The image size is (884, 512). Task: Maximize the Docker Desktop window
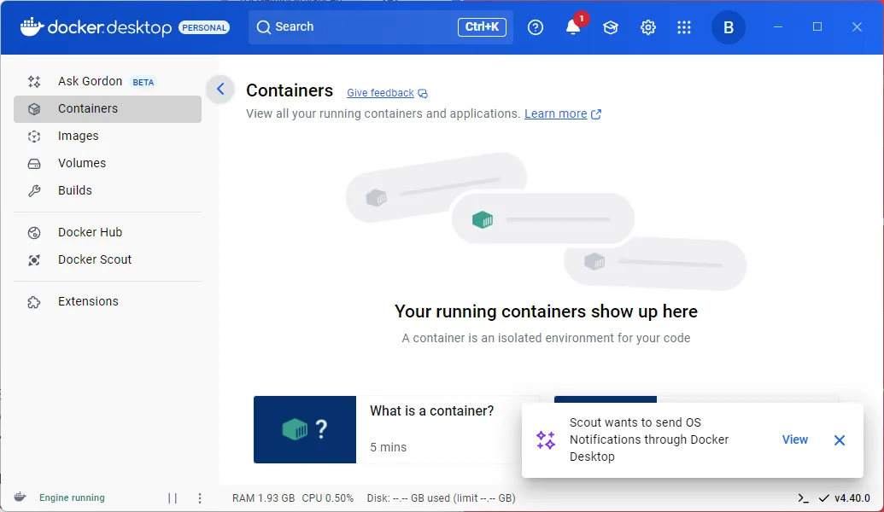coord(817,27)
